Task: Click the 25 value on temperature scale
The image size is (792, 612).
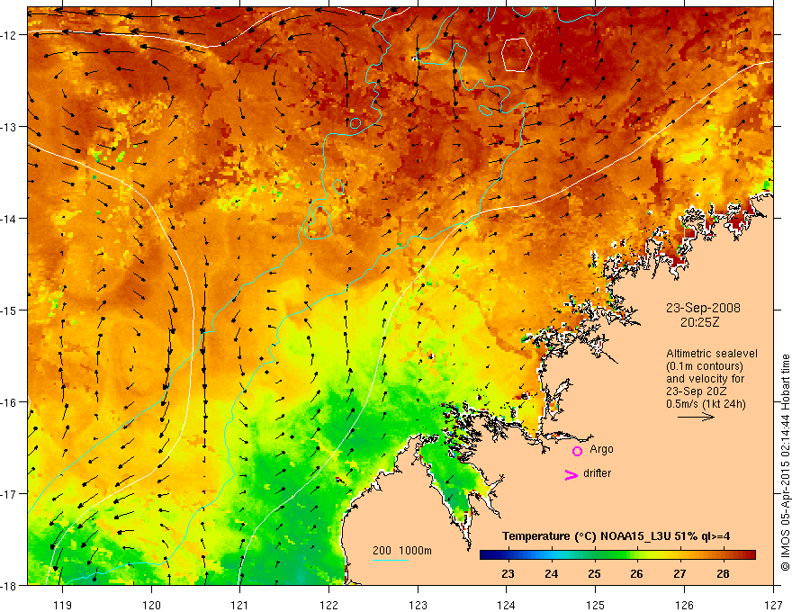Action: pos(594,573)
